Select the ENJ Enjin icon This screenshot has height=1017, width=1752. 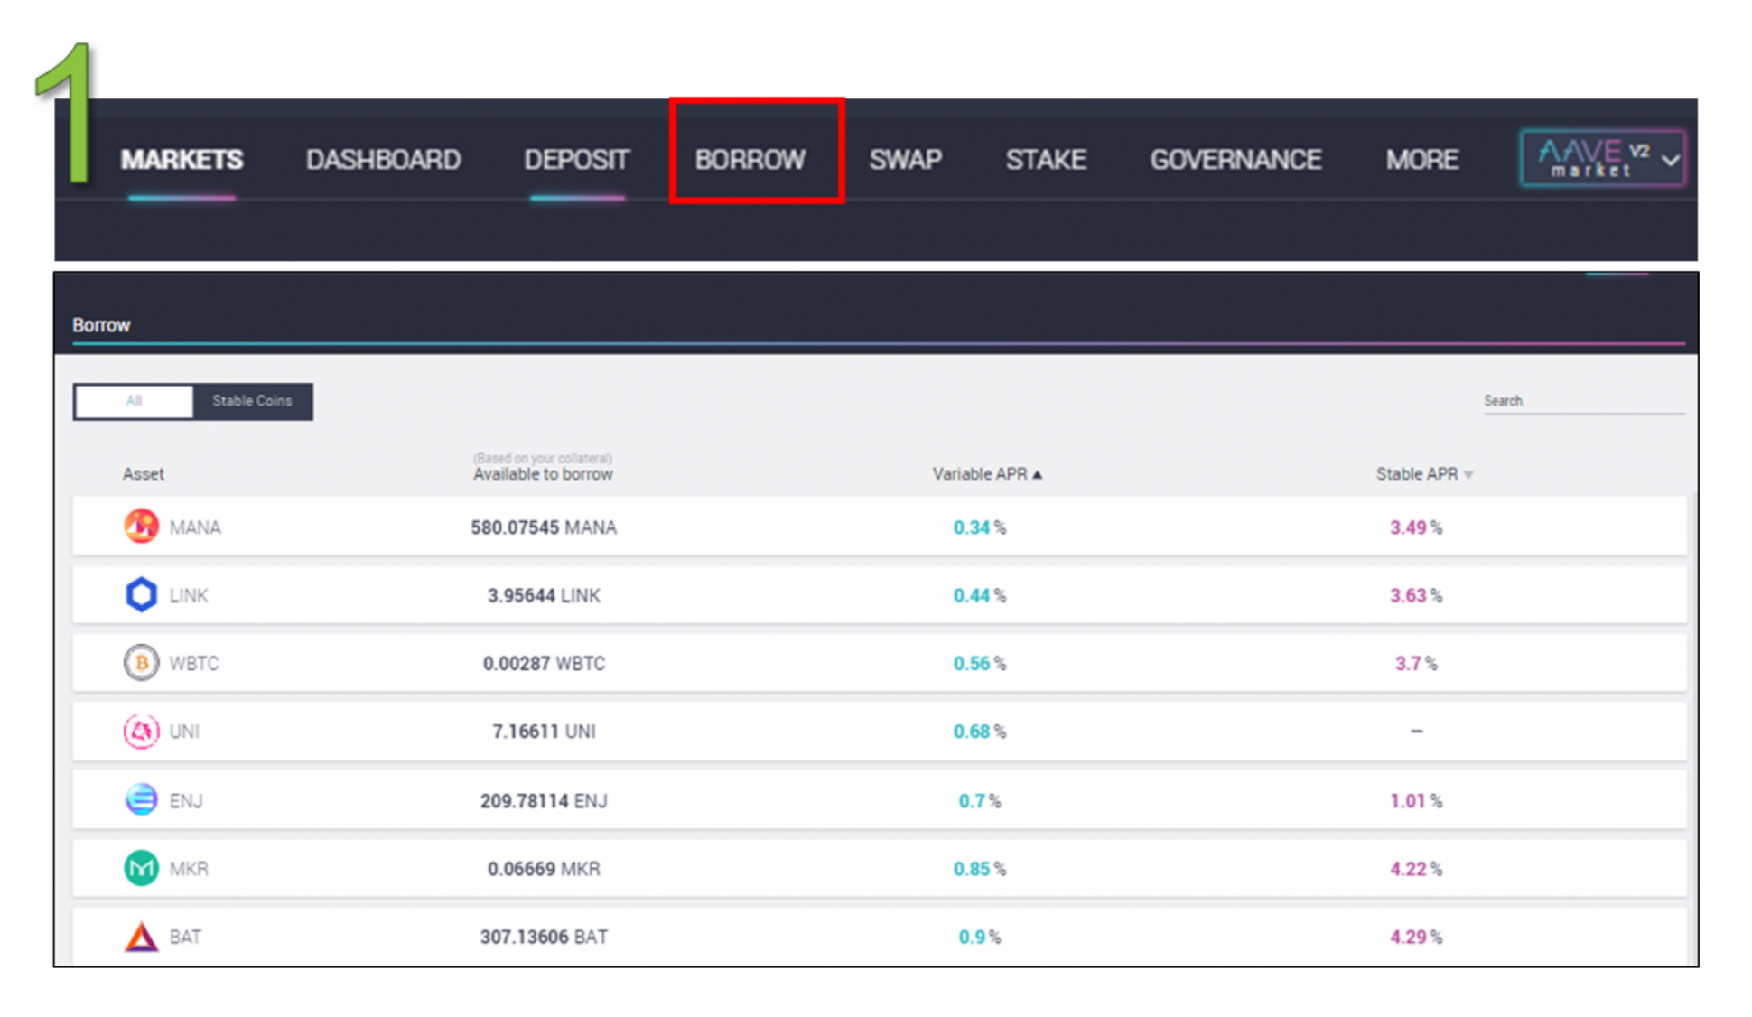coord(140,799)
